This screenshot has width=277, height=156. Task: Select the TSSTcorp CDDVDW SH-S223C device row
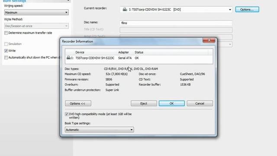tap(139, 58)
